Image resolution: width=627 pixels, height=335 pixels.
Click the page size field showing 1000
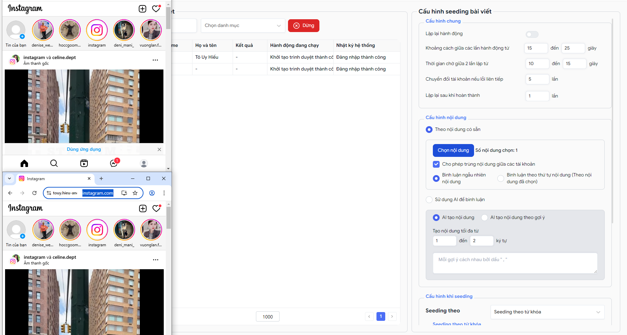(268, 317)
